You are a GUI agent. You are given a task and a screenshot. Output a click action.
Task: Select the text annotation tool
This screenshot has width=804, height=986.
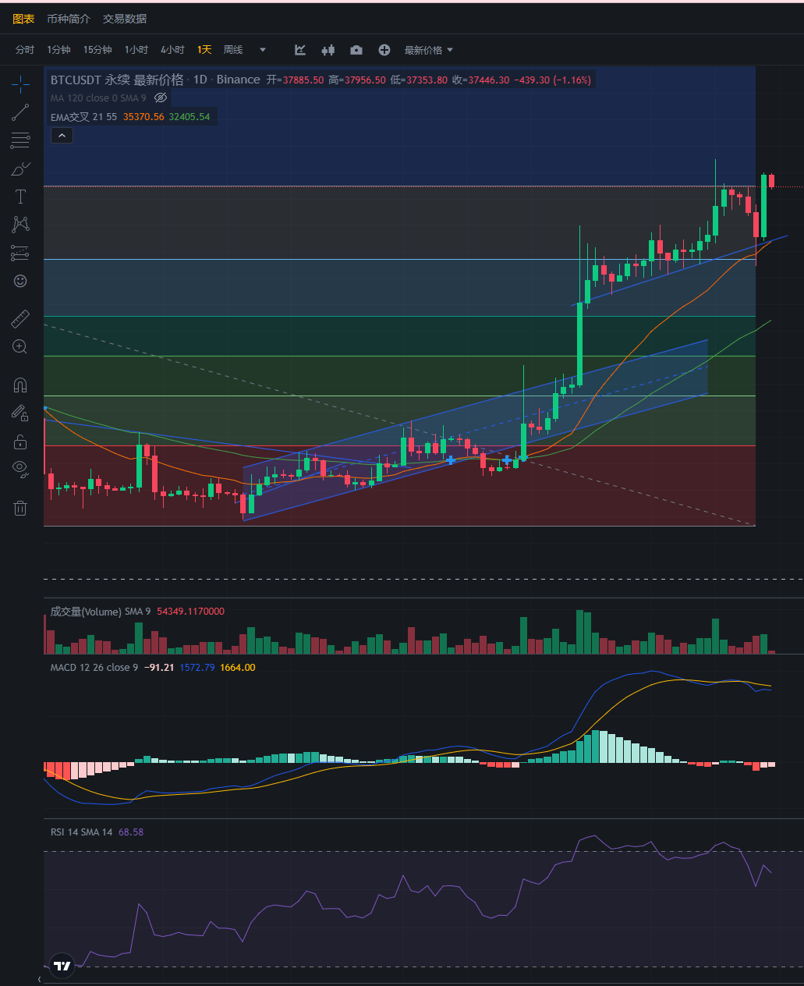(20, 197)
